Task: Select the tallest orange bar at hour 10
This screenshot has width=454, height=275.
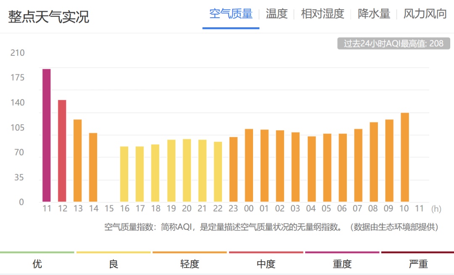Action: [x=405, y=157]
